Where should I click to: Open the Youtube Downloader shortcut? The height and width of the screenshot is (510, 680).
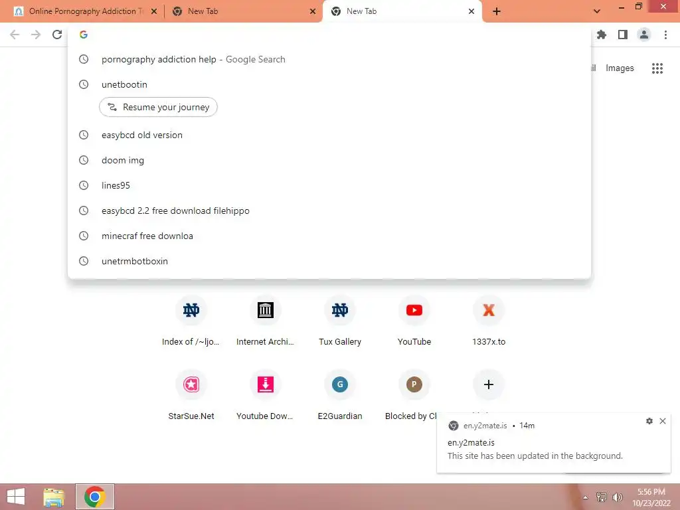(x=266, y=396)
